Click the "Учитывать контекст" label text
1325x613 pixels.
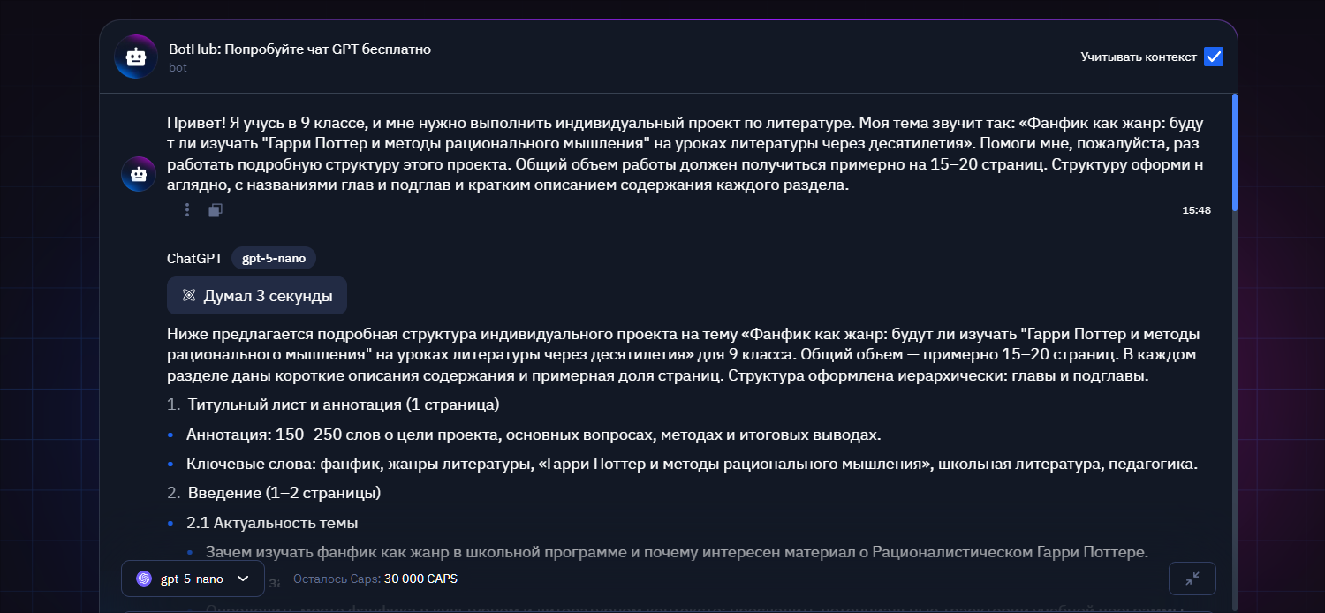1138,57
